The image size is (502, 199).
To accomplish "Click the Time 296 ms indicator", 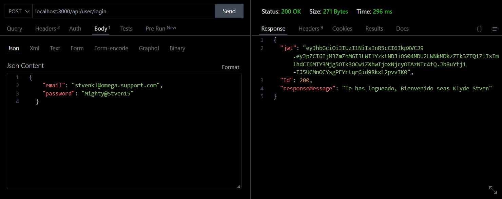I will pos(374,12).
